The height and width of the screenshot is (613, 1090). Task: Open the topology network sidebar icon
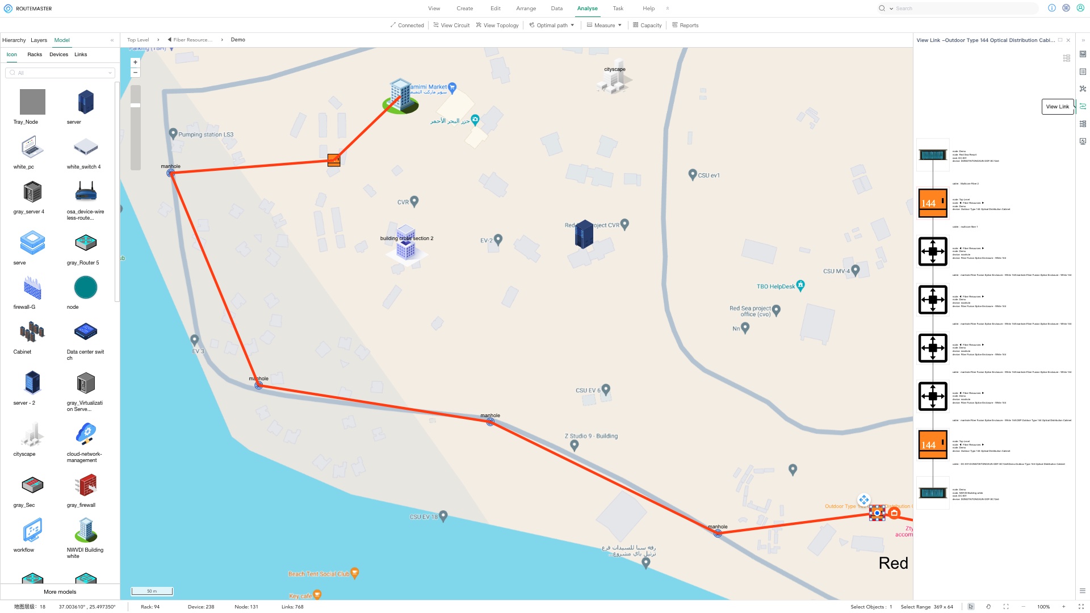point(1083,89)
